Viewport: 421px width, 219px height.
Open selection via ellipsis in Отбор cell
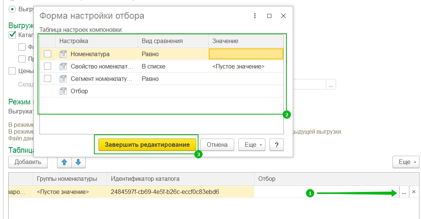tap(404, 192)
